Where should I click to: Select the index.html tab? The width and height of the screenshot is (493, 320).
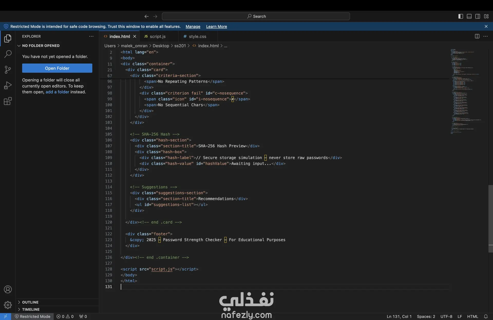pos(120,36)
